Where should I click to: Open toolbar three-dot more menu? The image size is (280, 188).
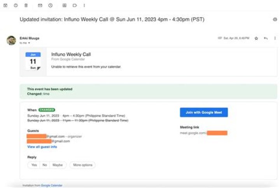84,5
